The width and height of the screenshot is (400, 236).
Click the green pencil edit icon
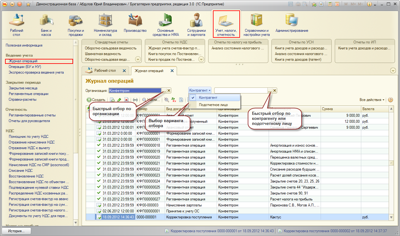(x=119, y=100)
